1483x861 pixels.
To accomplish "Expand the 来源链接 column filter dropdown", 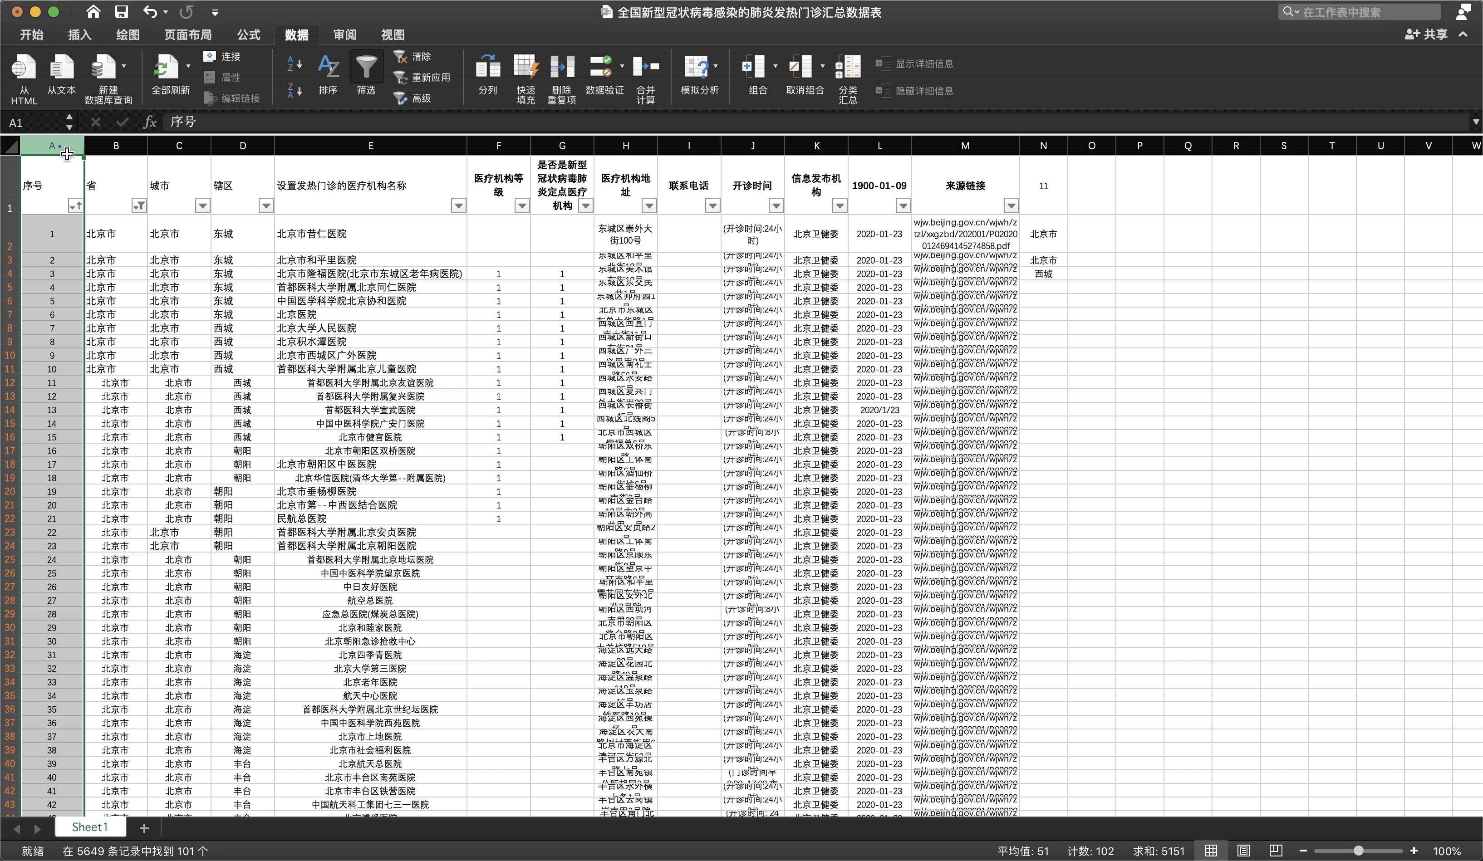I will [x=1011, y=205].
